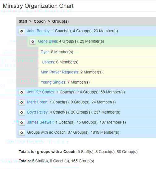Open the Mark Horan link
156x169 pixels.
click(38, 102)
